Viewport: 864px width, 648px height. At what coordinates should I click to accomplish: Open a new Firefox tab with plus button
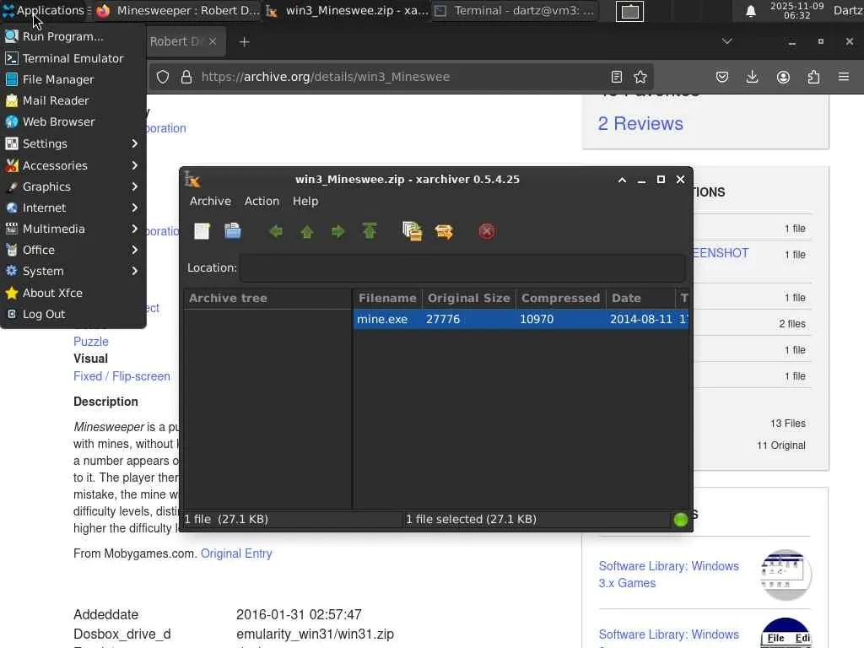click(x=244, y=42)
